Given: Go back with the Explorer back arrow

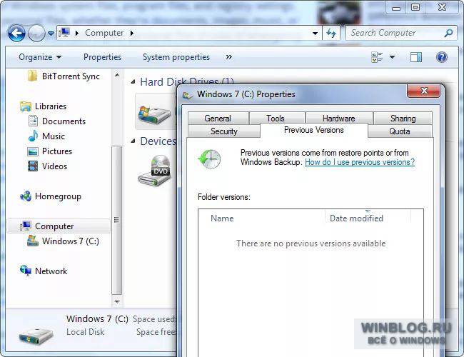Looking at the screenshot, I should coord(16,33).
